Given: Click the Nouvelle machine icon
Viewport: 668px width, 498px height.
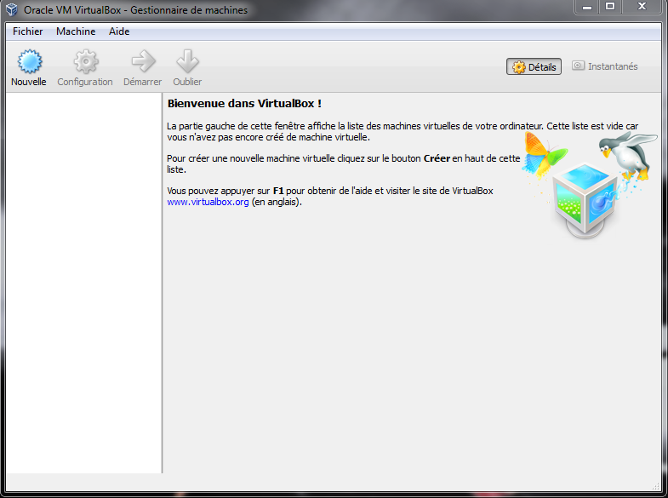Looking at the screenshot, I should (30, 62).
